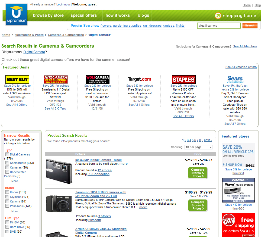Enable the Olympus brand filter
Image resolution: width=271 pixels, height=237 pixels.
point(7,197)
